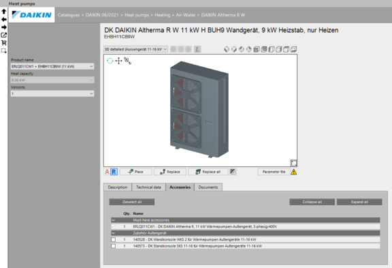Viewport: 392px width, 268px height.
Task: Click the up arrow navigation icon
Action: pos(4,12)
